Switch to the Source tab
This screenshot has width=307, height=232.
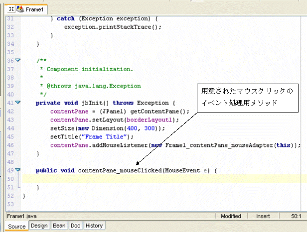(x=16, y=226)
